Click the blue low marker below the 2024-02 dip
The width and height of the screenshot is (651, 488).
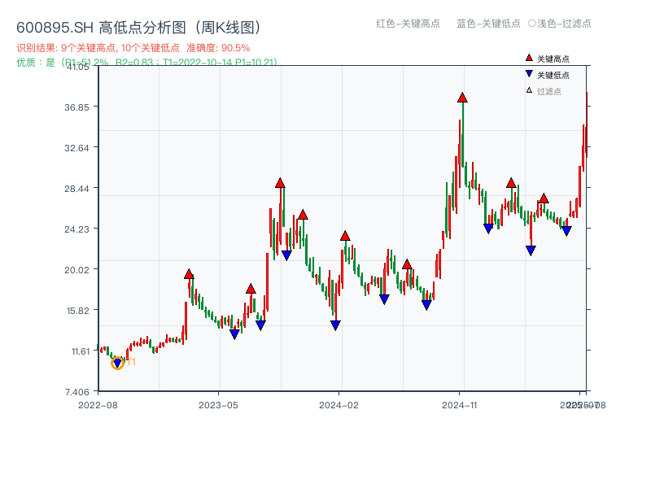point(334,324)
